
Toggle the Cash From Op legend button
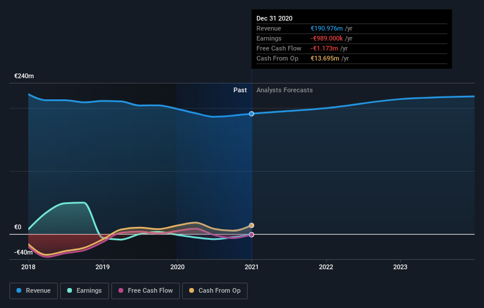pyautogui.click(x=215, y=291)
